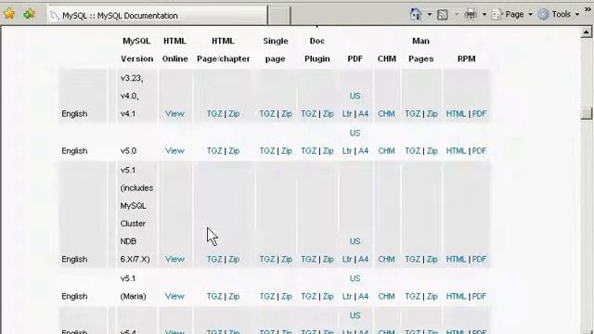This screenshot has height=334, width=594.
Task: Click the v5.0 version cell
Action: pyautogui.click(x=128, y=150)
